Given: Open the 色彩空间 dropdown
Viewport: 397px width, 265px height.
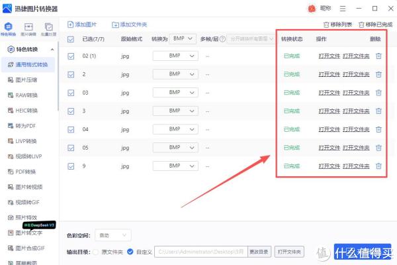Looking at the screenshot, I should coord(112,235).
